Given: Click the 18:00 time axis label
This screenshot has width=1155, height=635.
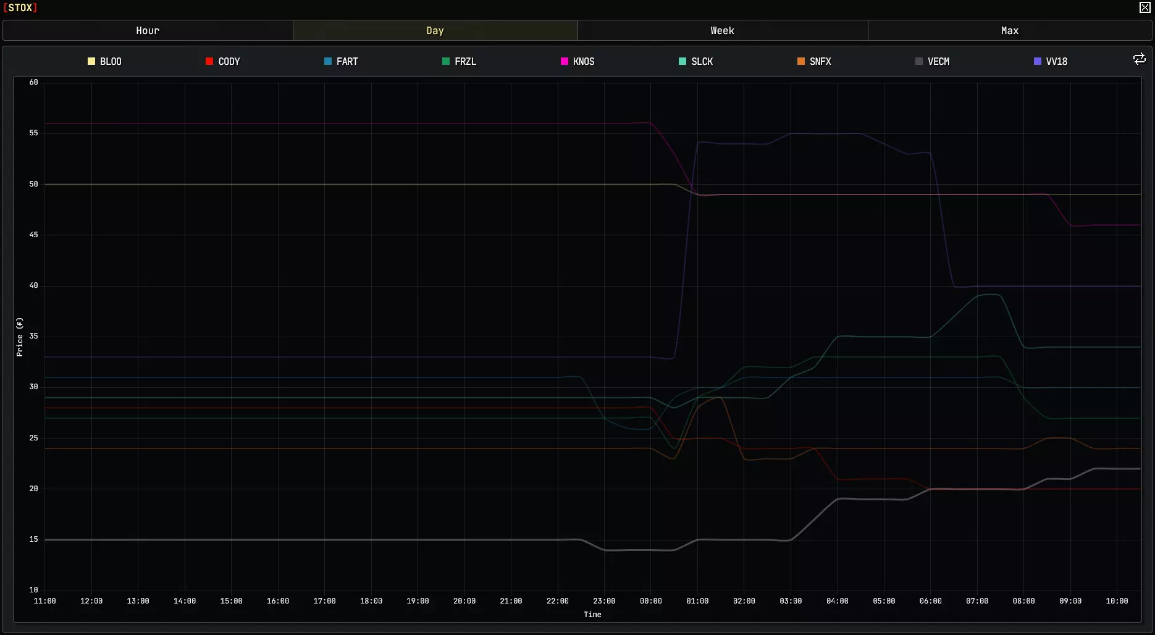Looking at the screenshot, I should click(x=371, y=601).
